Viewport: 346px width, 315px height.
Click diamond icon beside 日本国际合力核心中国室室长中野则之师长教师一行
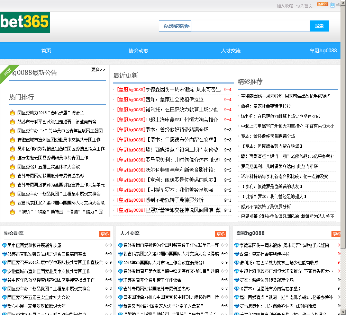pyautogui.click(x=120, y=297)
